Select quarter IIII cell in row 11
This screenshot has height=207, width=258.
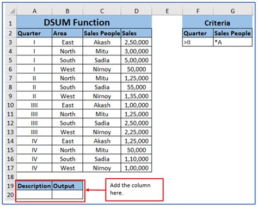(x=34, y=114)
